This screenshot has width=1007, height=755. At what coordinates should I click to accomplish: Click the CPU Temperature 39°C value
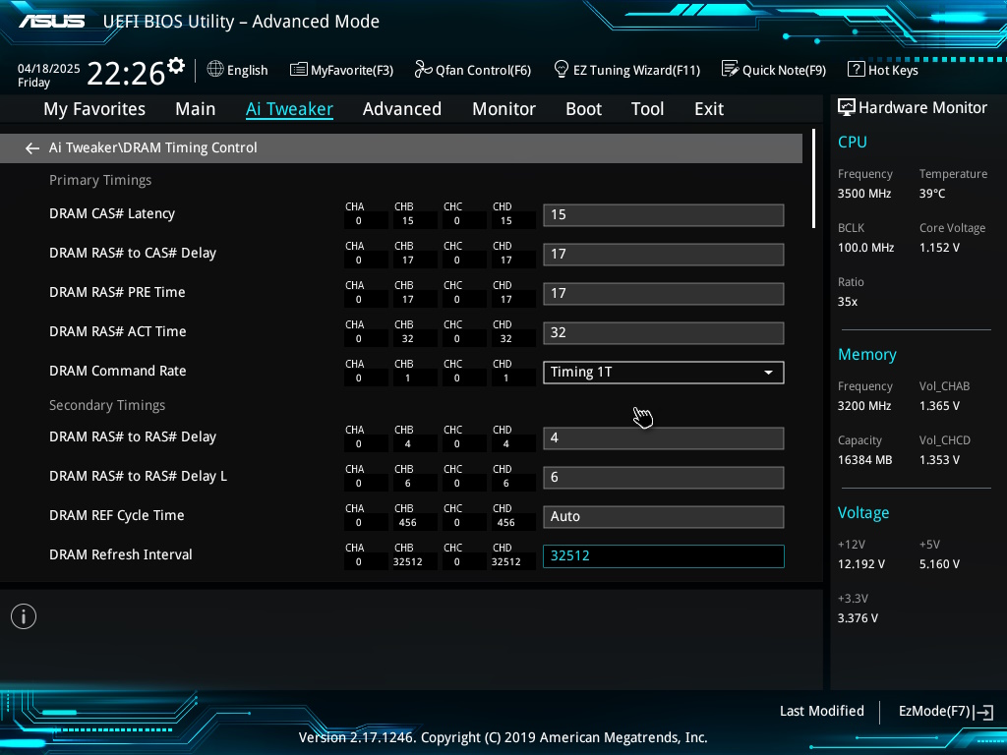click(932, 194)
